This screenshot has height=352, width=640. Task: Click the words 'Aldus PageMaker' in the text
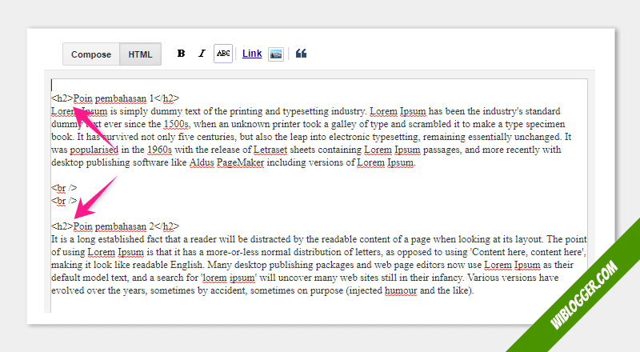coord(226,162)
